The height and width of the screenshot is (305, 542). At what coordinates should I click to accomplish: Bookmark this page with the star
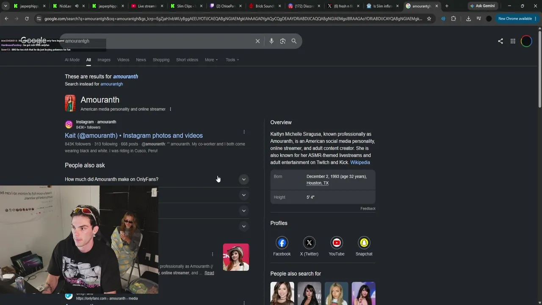click(x=429, y=19)
